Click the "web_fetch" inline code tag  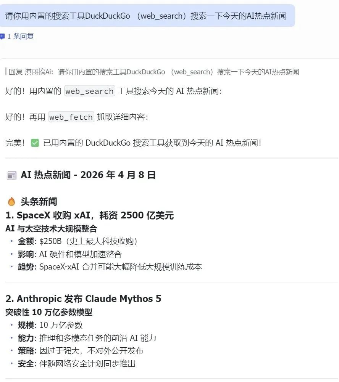tap(71, 117)
